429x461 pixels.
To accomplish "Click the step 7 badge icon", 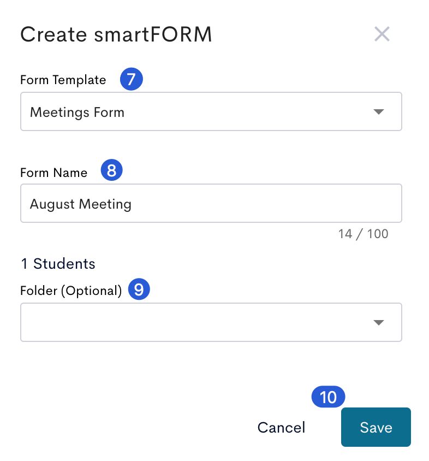I will point(132,79).
